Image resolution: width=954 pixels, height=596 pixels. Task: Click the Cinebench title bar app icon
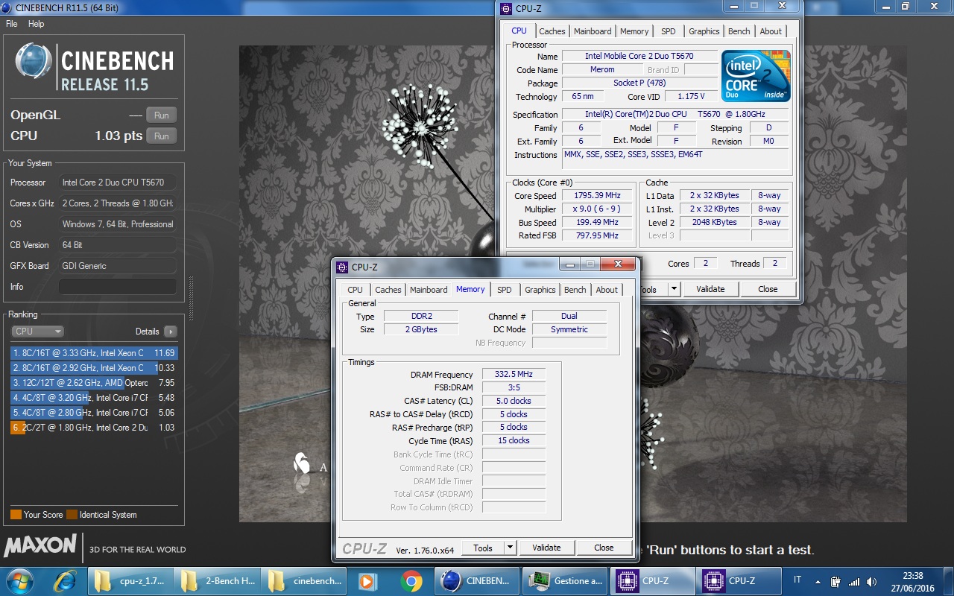(x=7, y=7)
